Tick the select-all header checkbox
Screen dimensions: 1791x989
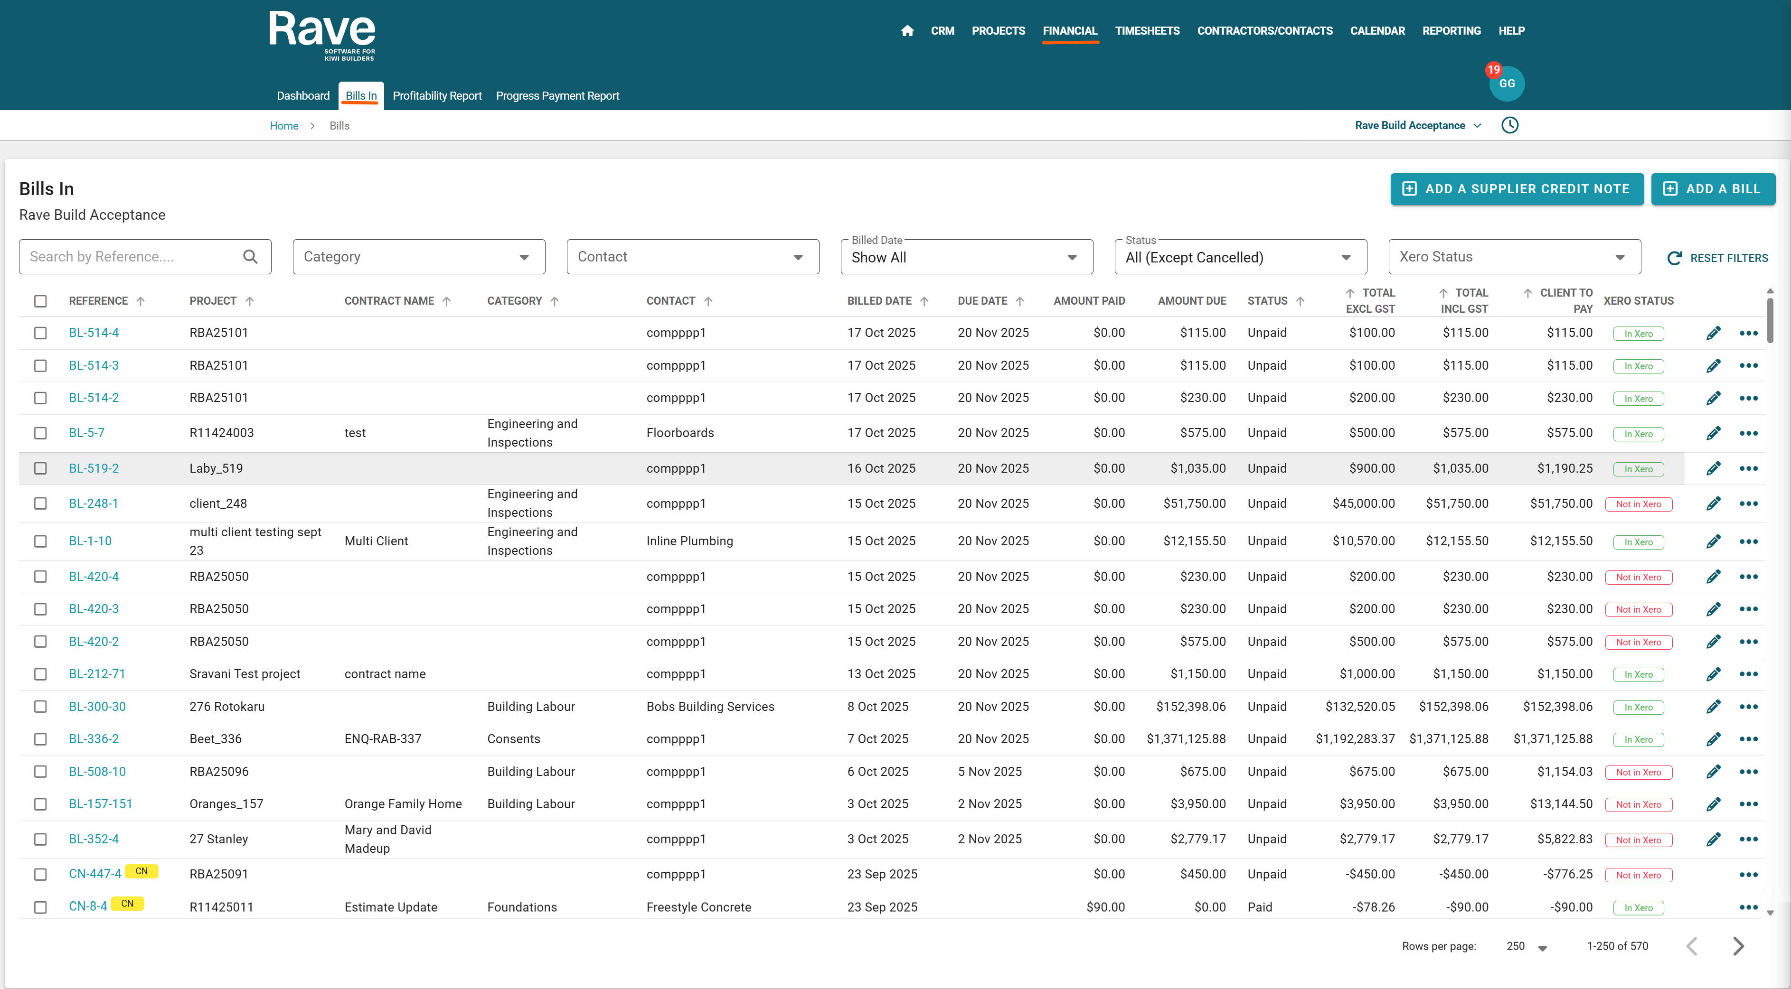coord(40,301)
